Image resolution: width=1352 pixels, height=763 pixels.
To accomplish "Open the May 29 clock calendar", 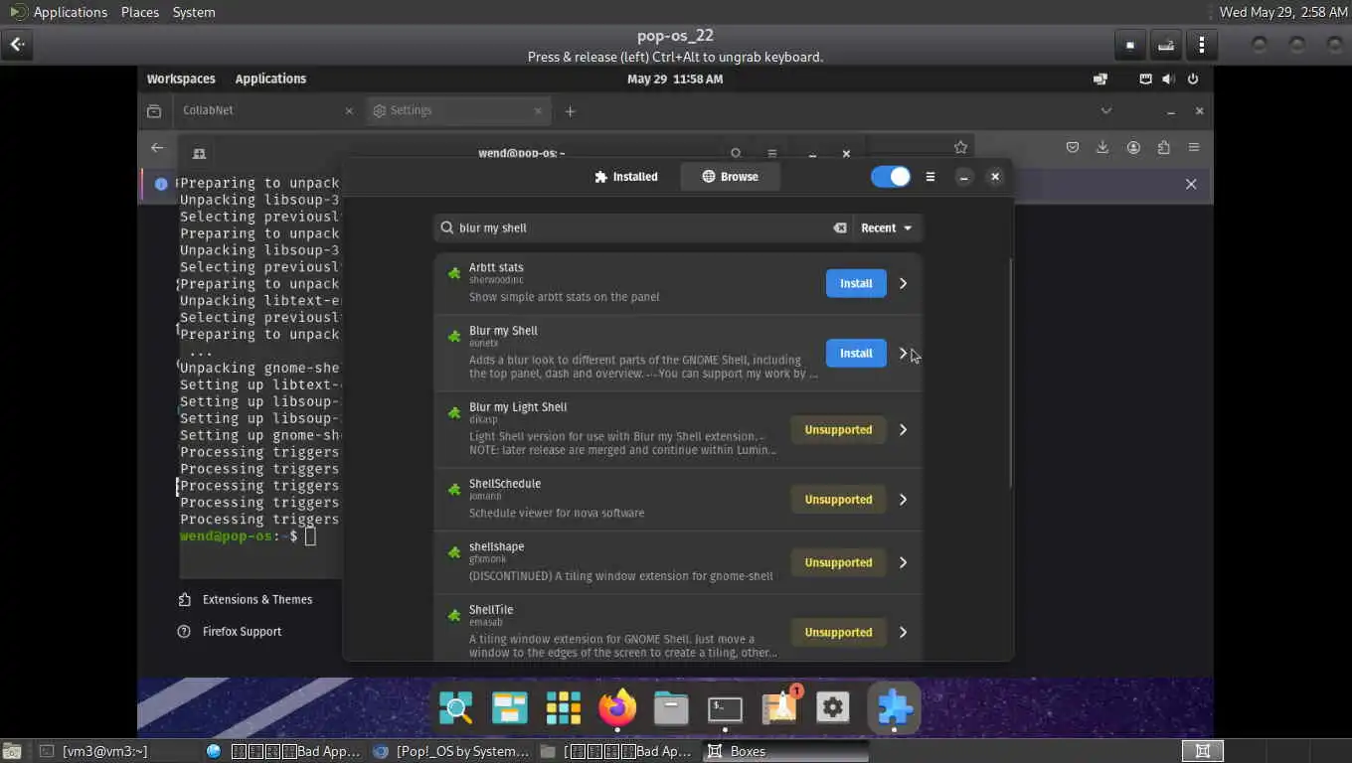I will [x=675, y=78].
